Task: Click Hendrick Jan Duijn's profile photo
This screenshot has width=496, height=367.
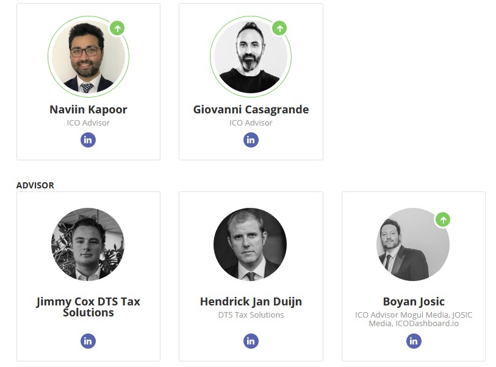Action: (x=250, y=244)
